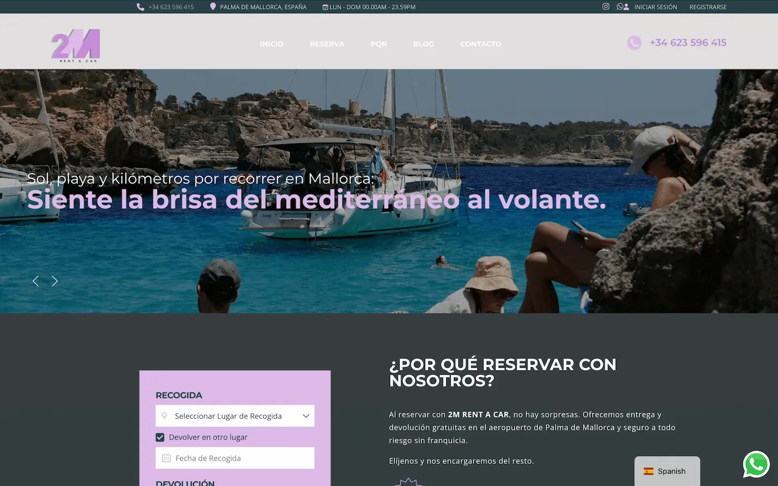Open the CONTACTO menu item
The width and height of the screenshot is (778, 486).
coord(481,44)
